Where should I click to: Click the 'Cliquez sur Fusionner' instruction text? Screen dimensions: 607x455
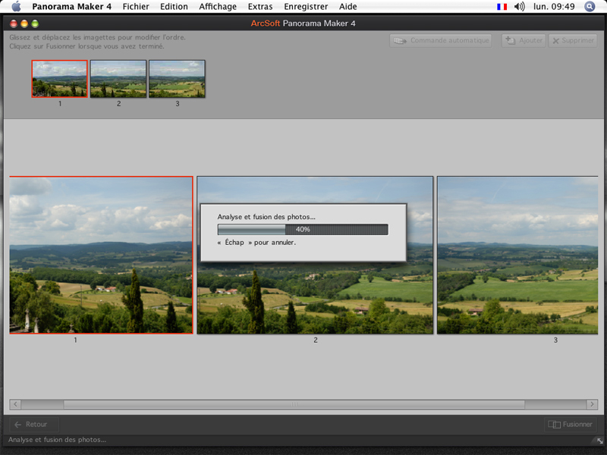(86, 46)
